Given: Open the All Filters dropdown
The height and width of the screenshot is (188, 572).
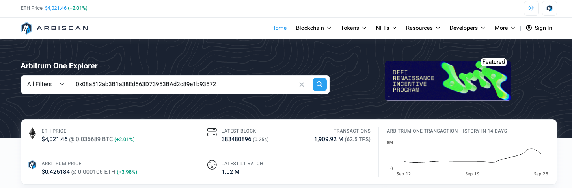Looking at the screenshot, I should 46,84.
